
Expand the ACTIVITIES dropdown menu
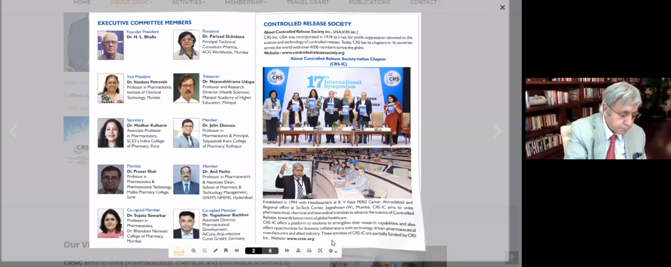pos(188,2)
